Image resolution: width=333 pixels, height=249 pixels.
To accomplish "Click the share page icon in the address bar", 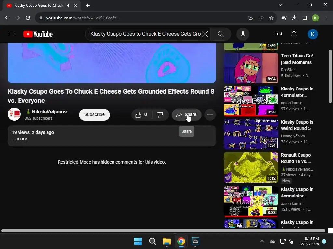I will click(261, 18).
